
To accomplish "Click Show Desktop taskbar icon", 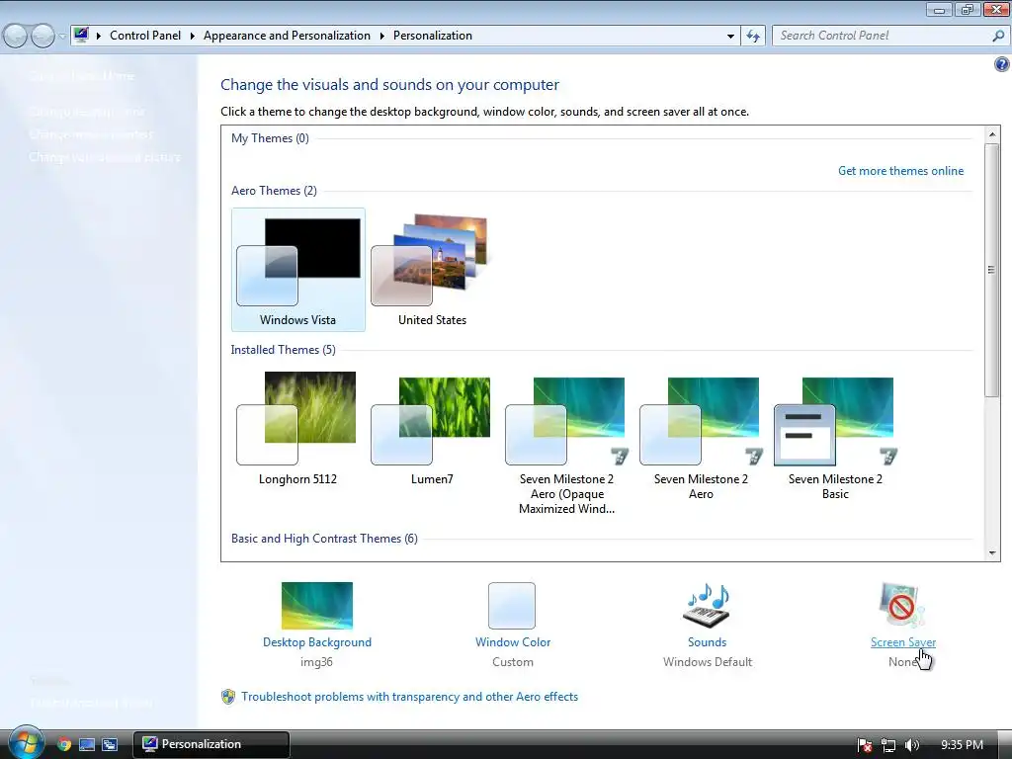I will (x=87, y=744).
